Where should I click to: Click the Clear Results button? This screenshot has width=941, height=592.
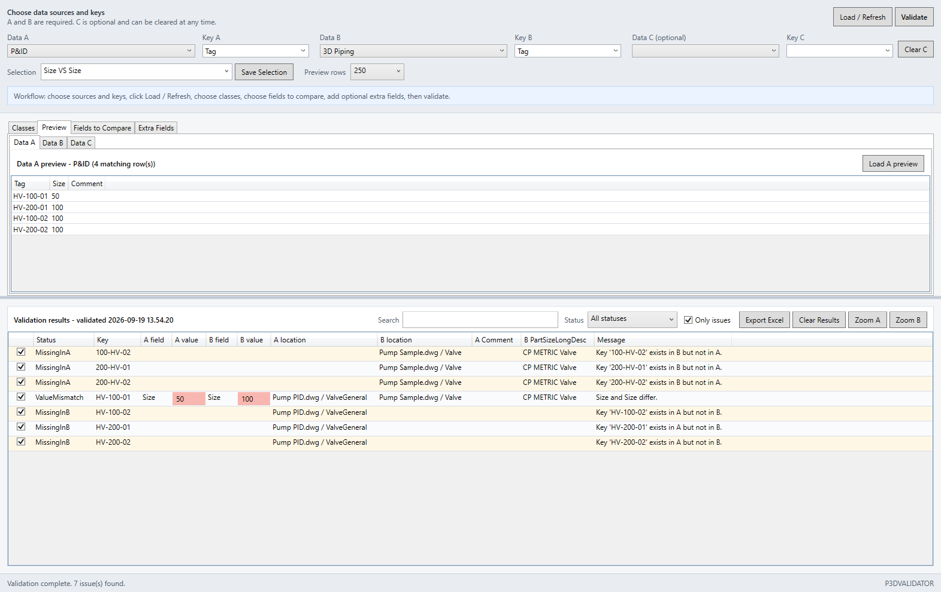point(819,320)
